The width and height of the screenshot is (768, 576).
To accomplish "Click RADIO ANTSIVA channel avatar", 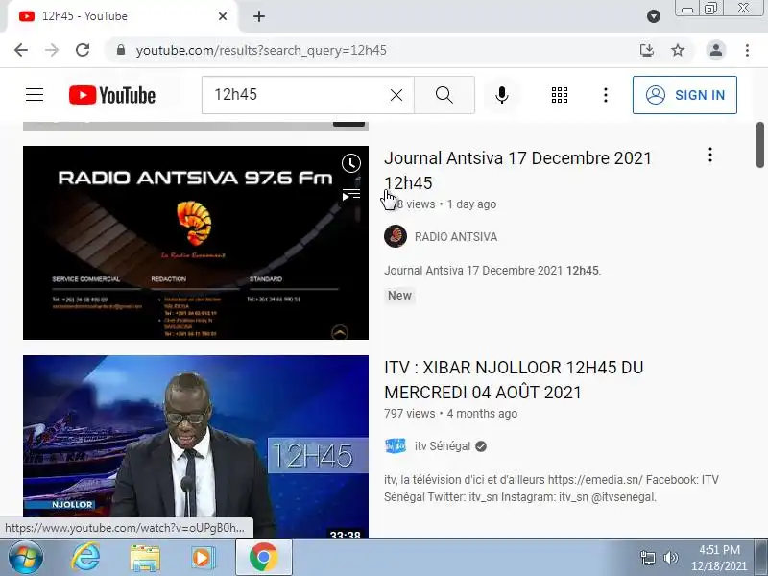I will point(396,236).
